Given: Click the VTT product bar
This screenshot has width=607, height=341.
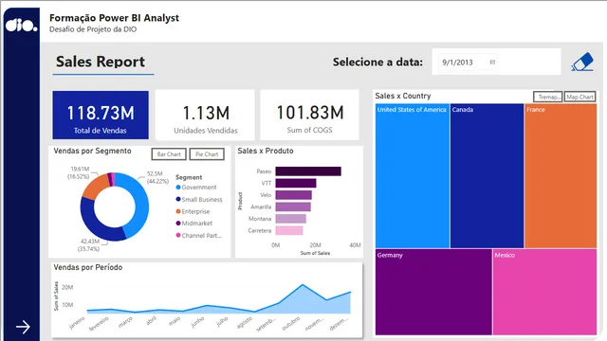Looking at the screenshot, I should tap(296, 183).
